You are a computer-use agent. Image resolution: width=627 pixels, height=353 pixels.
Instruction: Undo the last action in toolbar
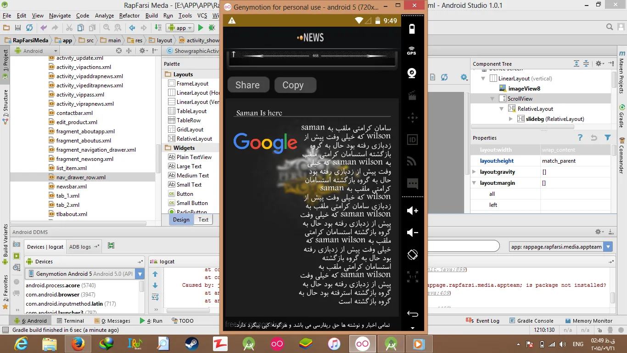[x=44, y=28]
